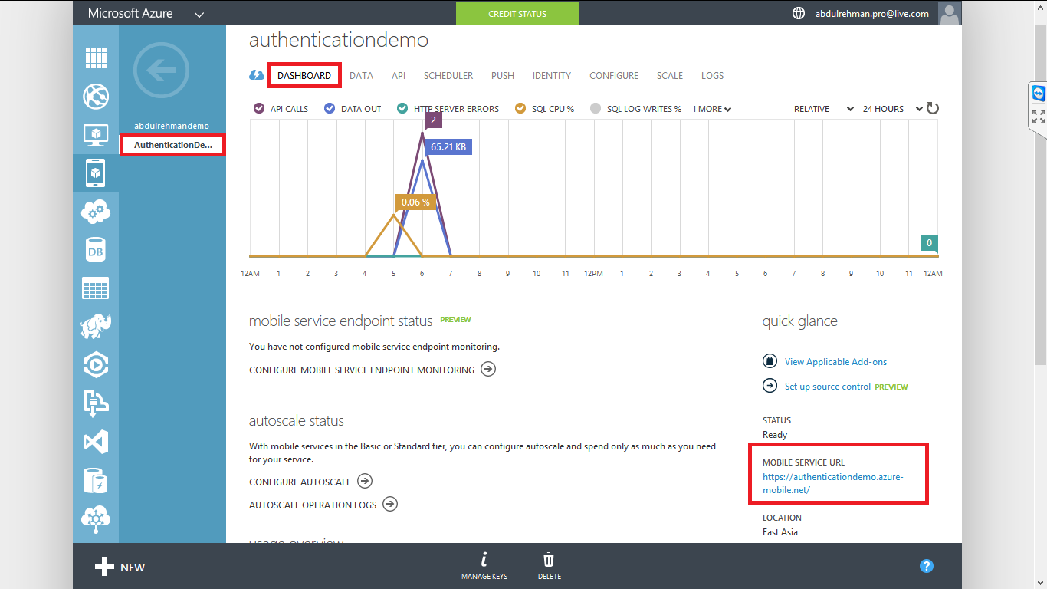Click the arrow beside Autoscale Operation Logs
The width and height of the screenshot is (1047, 589).
point(390,505)
